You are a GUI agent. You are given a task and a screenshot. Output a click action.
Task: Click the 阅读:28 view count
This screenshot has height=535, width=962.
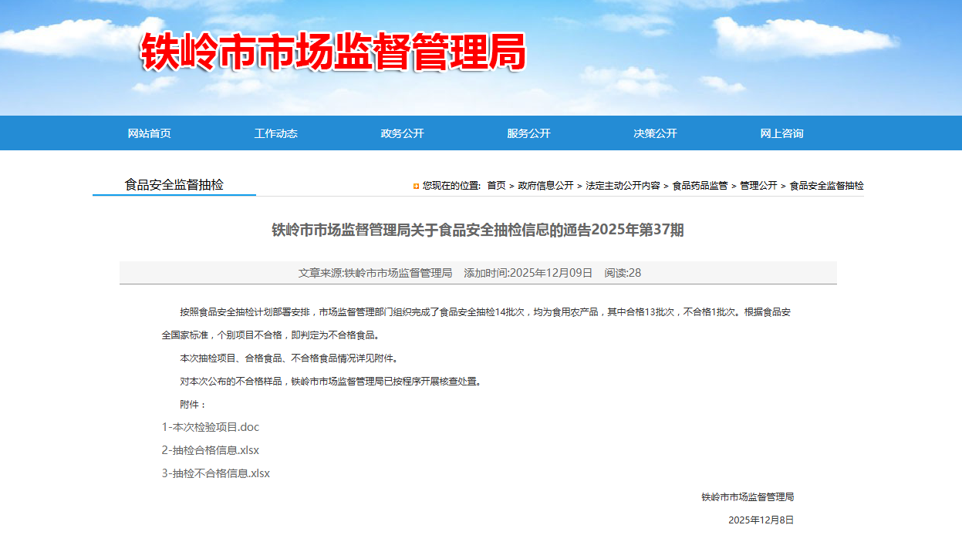623,273
